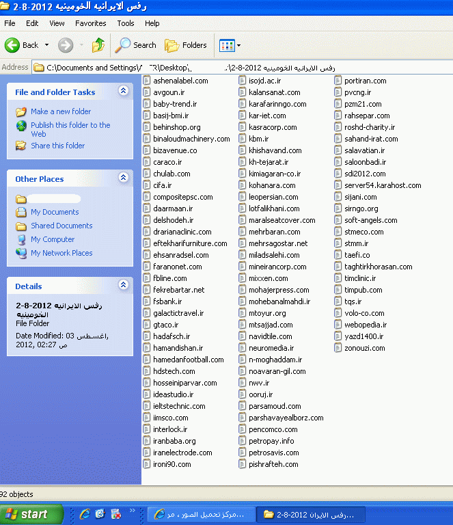The image size is (453, 525).
Task: Open the My Documents link
Action: (x=55, y=213)
